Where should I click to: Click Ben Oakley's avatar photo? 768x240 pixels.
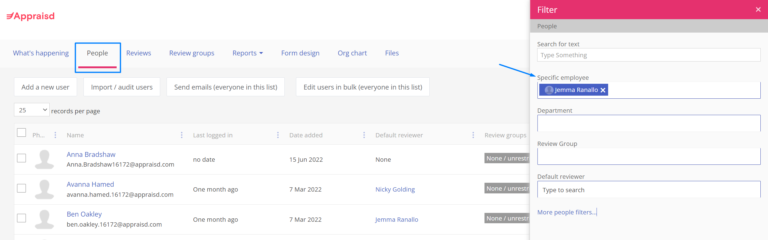pyautogui.click(x=44, y=219)
